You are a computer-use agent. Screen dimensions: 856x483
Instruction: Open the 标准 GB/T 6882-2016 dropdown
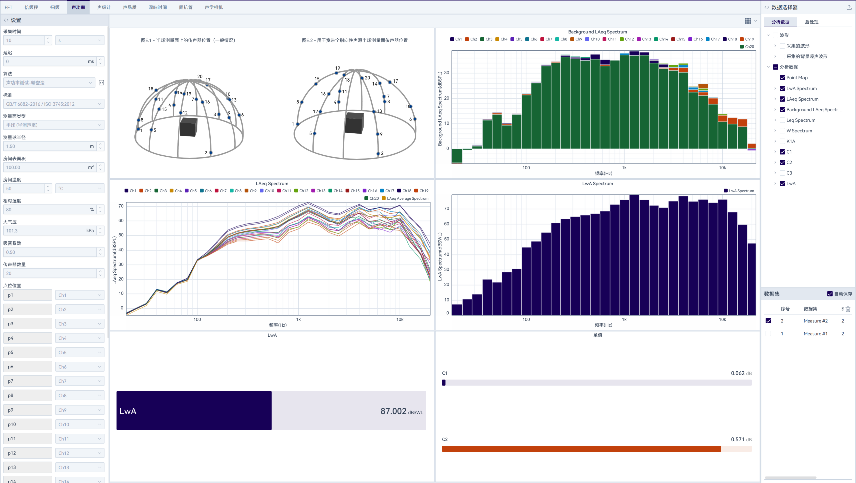click(x=53, y=104)
